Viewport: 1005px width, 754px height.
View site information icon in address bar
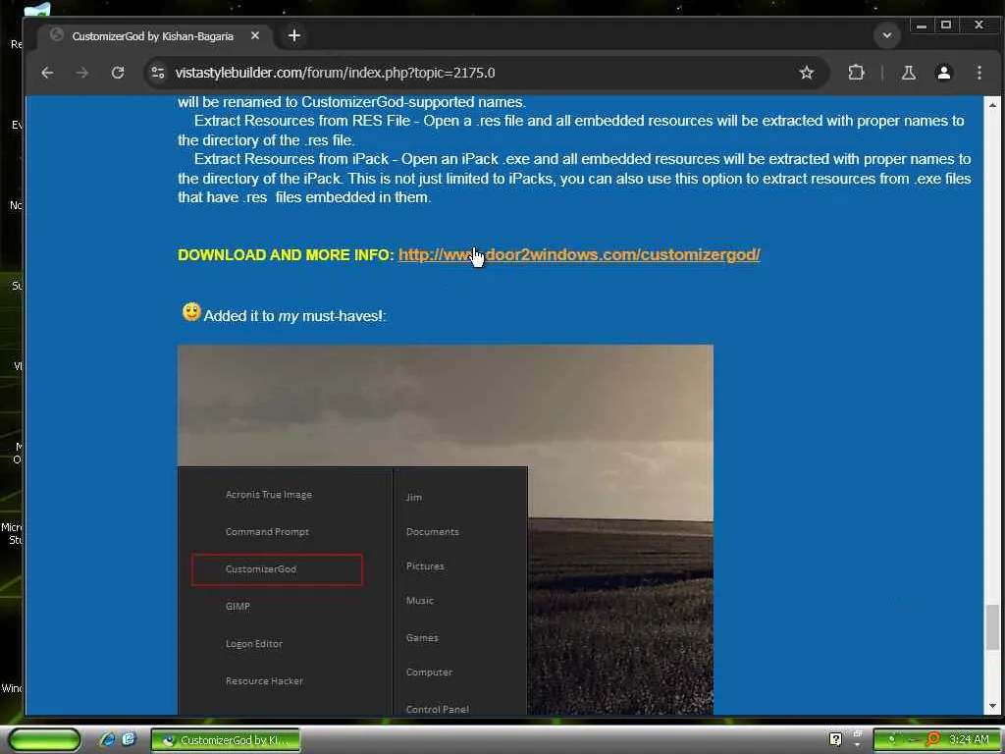(158, 73)
